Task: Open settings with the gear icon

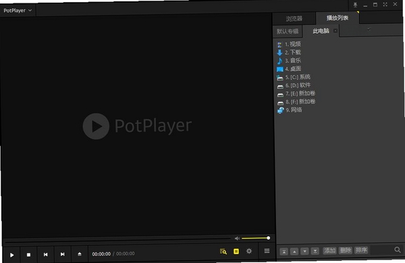Action: tap(249, 251)
